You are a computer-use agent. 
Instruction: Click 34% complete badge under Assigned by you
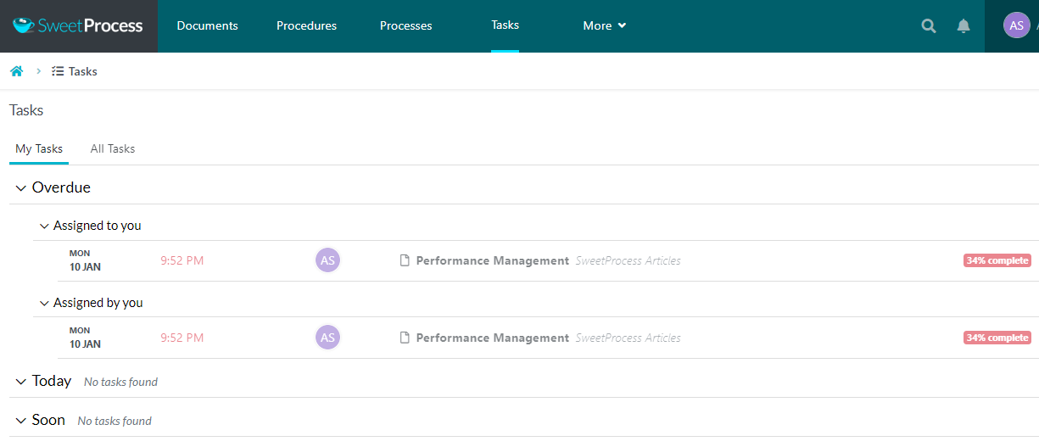pos(997,338)
